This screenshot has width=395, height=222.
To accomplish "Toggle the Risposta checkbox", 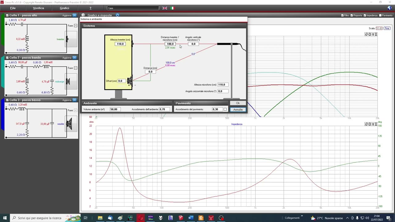I will (352, 15).
